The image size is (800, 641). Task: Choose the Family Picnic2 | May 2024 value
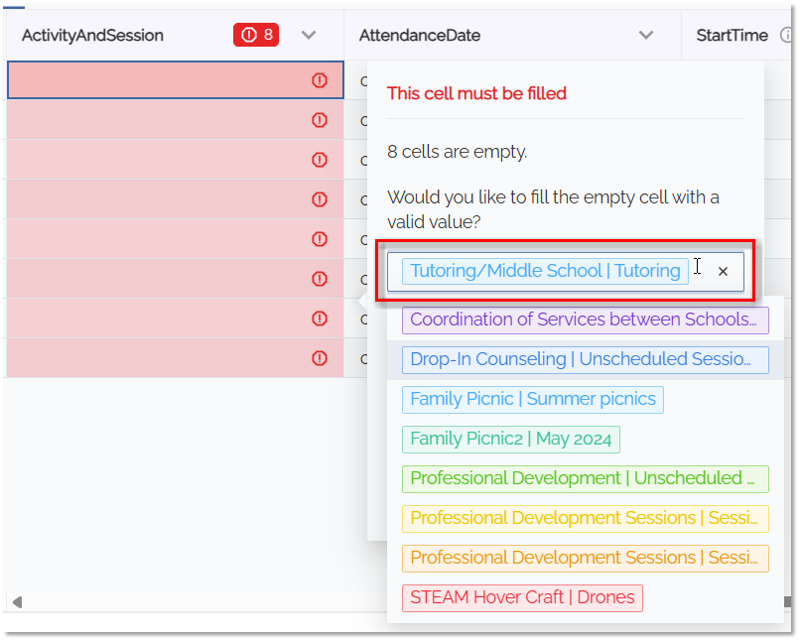point(510,439)
